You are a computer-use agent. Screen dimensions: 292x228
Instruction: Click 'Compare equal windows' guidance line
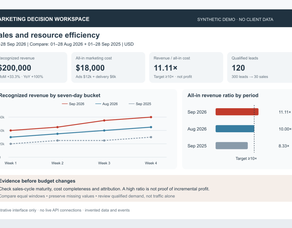(x=87, y=196)
